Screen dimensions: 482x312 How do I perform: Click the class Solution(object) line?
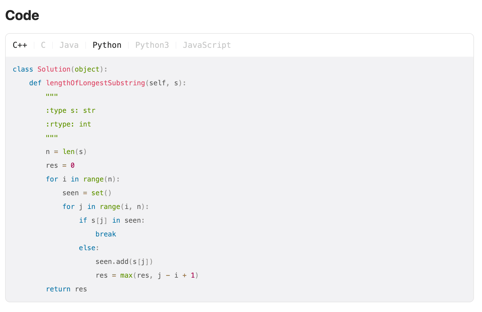[x=60, y=69]
